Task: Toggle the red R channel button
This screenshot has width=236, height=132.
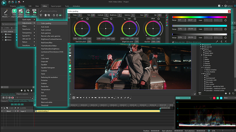Action: 214,98
